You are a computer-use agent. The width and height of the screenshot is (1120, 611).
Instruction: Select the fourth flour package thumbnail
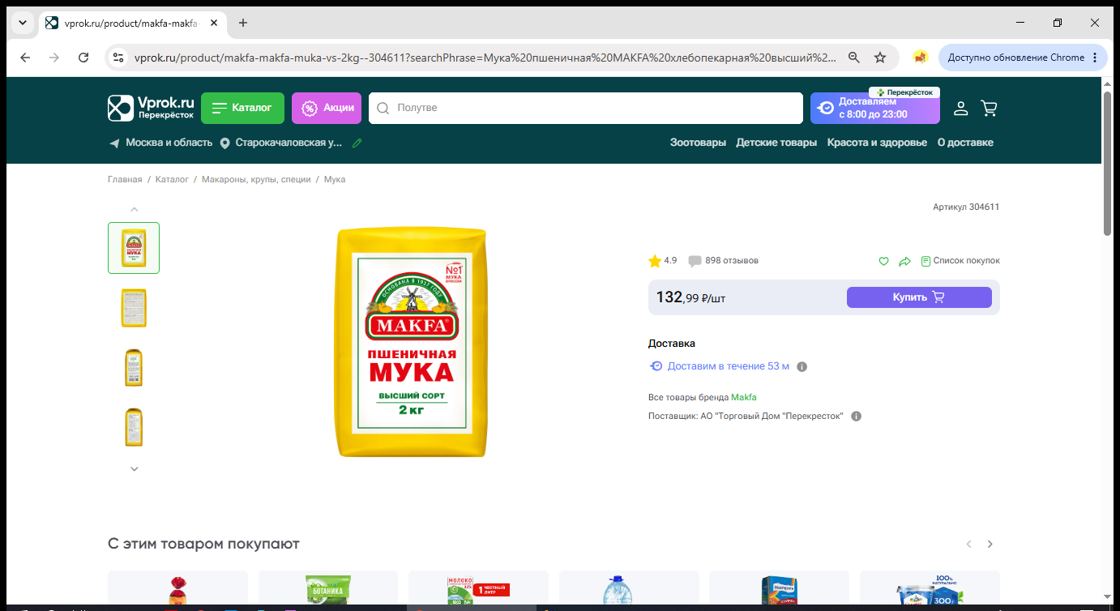point(134,426)
